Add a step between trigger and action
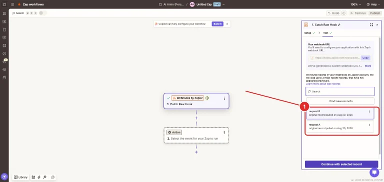384x182 pixels. [x=196, y=118]
